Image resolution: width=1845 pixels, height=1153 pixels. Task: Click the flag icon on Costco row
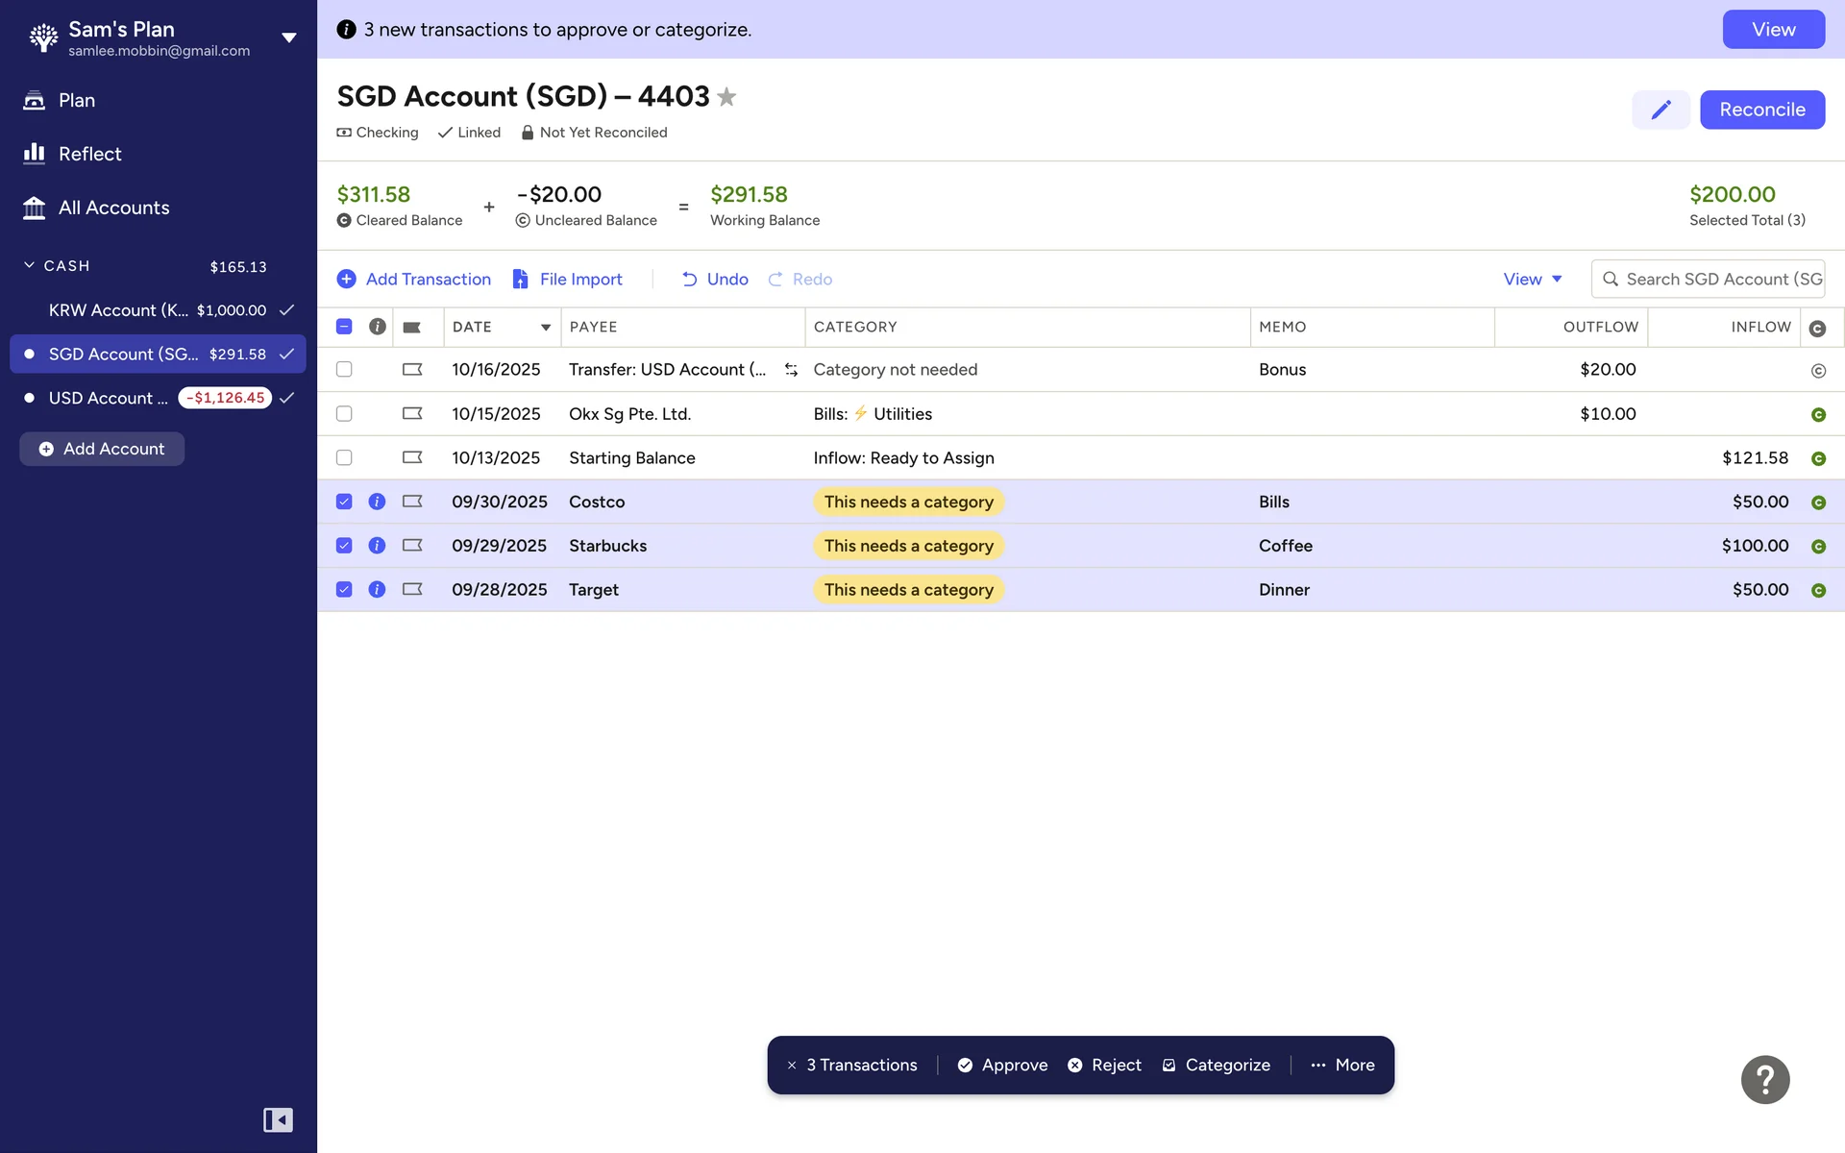[x=412, y=502]
